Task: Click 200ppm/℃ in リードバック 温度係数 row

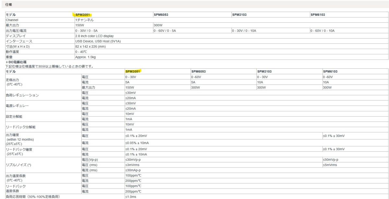Action: [x=134, y=191]
